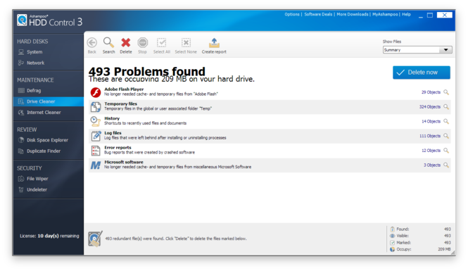
Task: Click the 29 Objects link
Action: [431, 92]
